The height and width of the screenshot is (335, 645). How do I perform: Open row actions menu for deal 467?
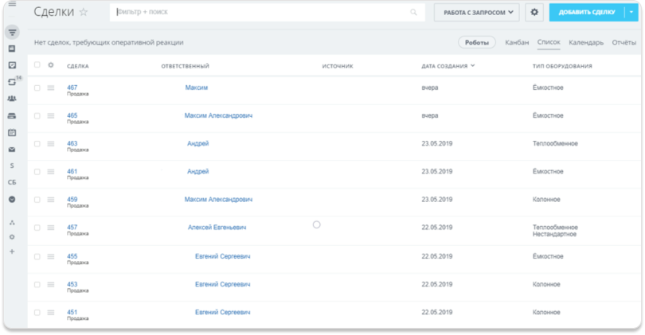pos(51,88)
